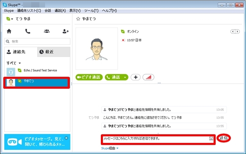The width and height of the screenshot is (246, 154).
Task: Open the emoticon smiley picker
Action: [211, 138]
